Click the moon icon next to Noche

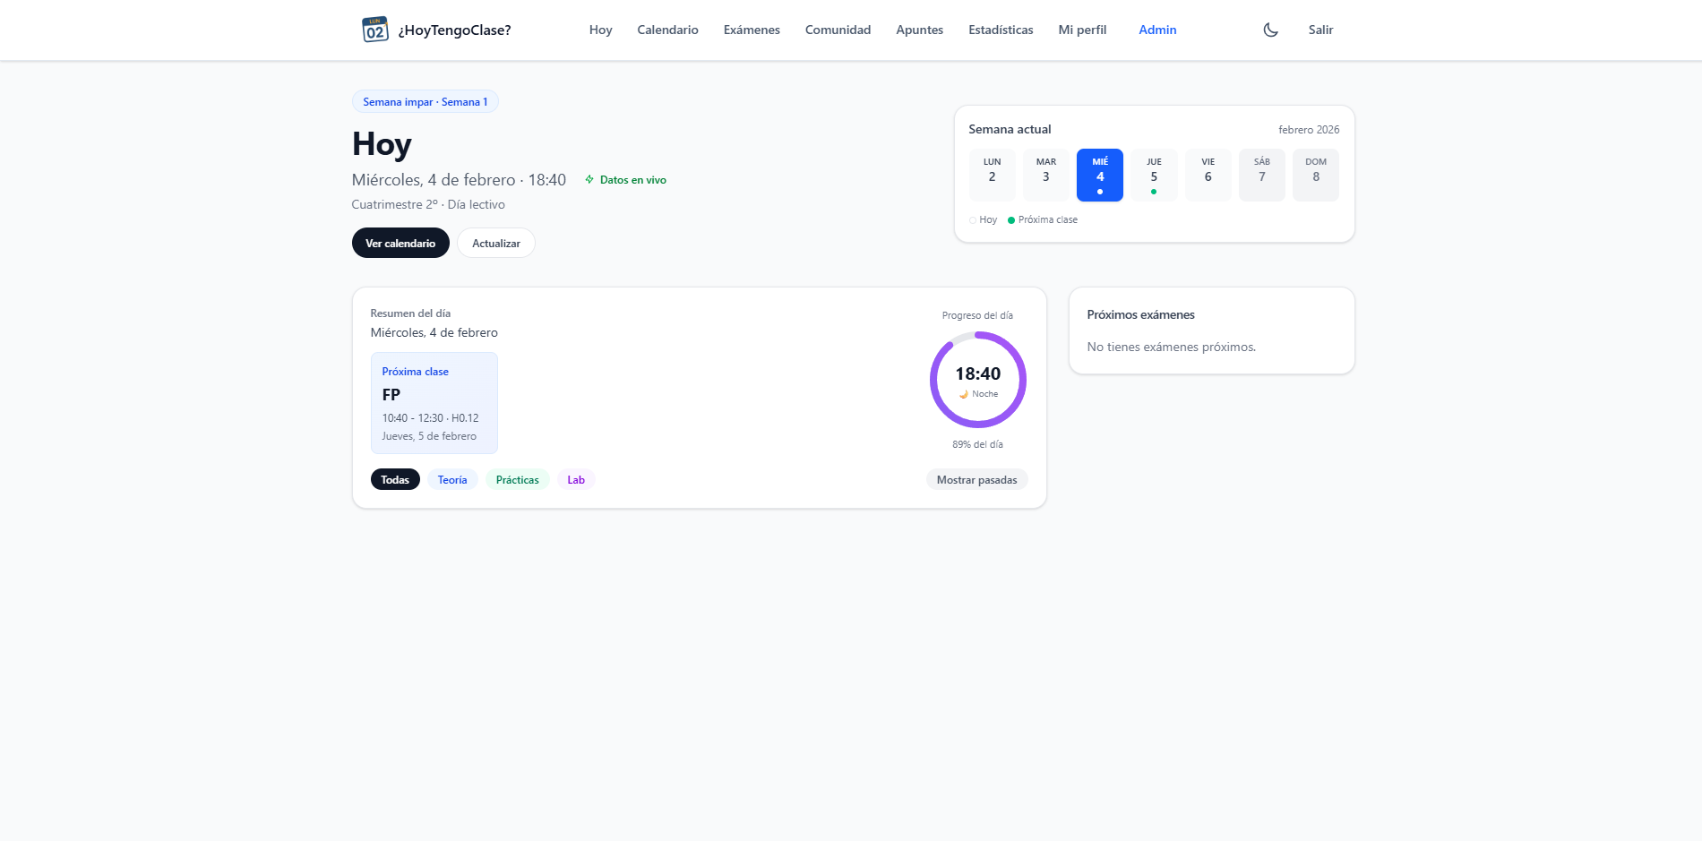[x=964, y=394]
